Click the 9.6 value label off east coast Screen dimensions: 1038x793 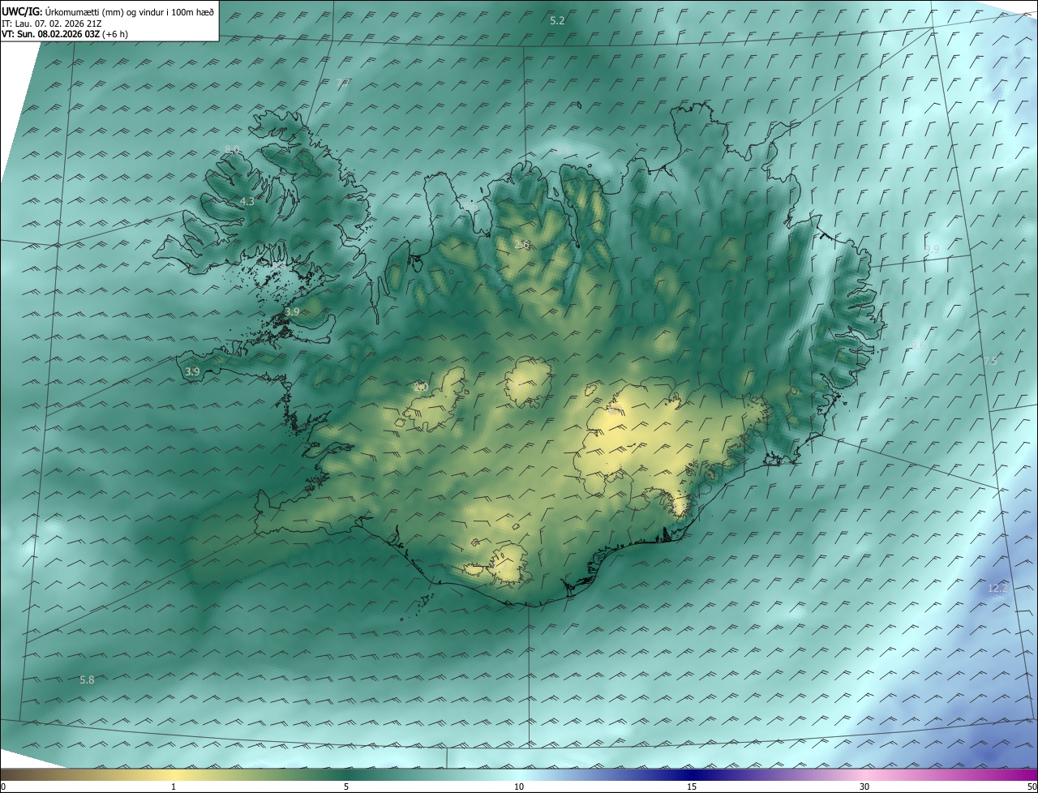(x=918, y=345)
